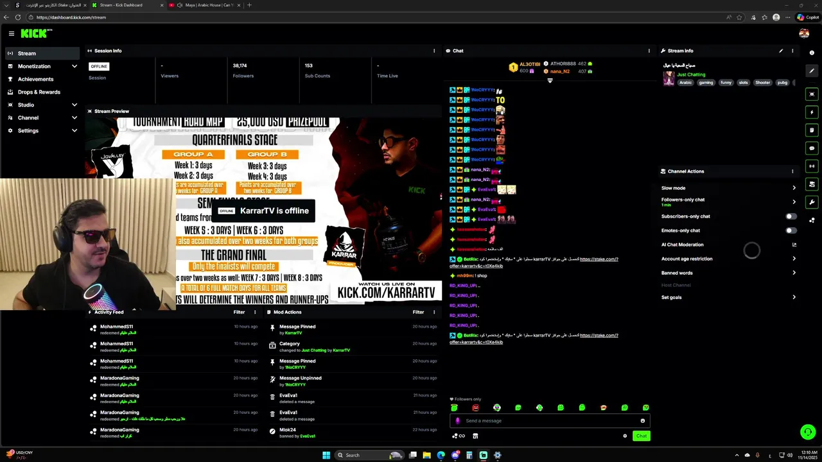The width and height of the screenshot is (822, 462).
Task: Click the Kick logo
Action: 35,33
